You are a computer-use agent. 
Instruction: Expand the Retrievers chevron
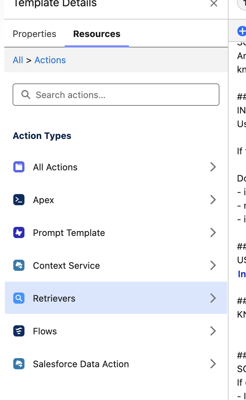[x=213, y=298]
